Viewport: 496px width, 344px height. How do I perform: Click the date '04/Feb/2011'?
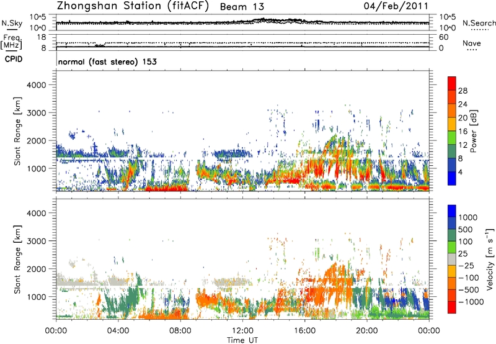(396, 6)
